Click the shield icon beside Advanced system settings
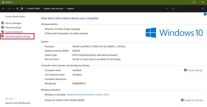Image resolution: width=207 pixels, height=107 pixels. pos(3,36)
